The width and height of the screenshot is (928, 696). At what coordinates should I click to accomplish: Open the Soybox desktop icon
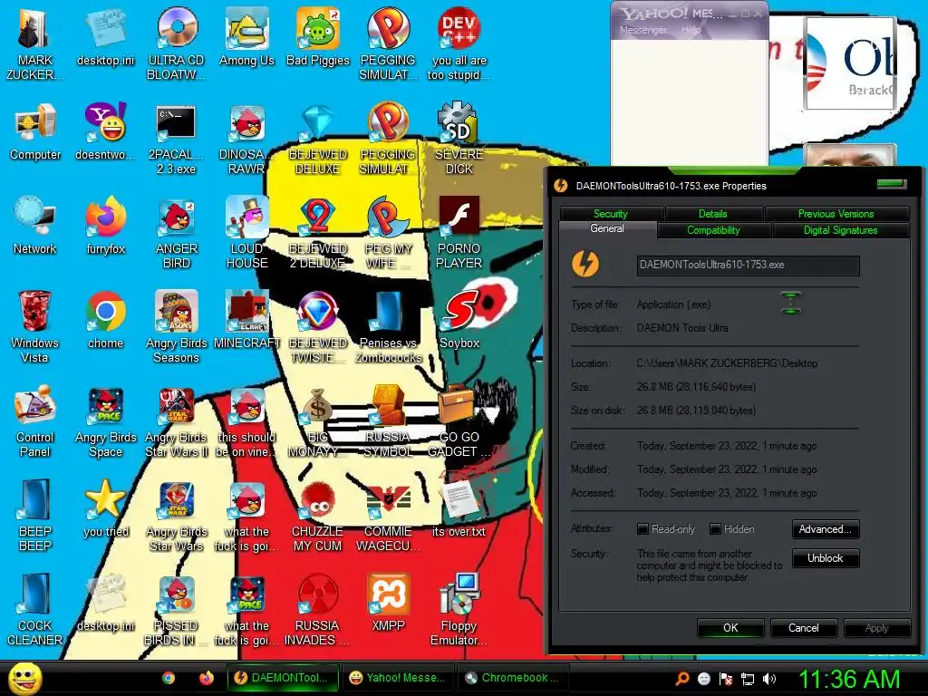(x=459, y=320)
